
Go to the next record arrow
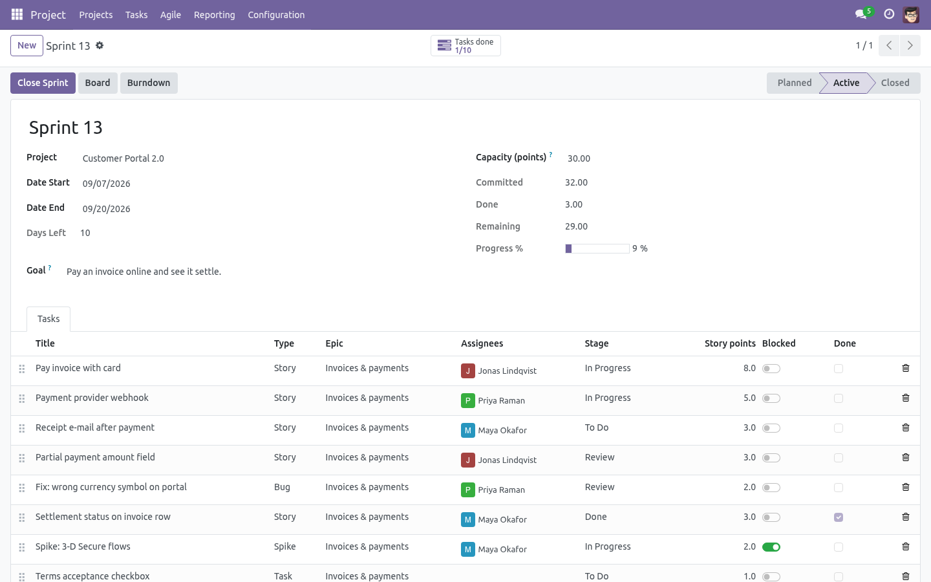pos(910,45)
